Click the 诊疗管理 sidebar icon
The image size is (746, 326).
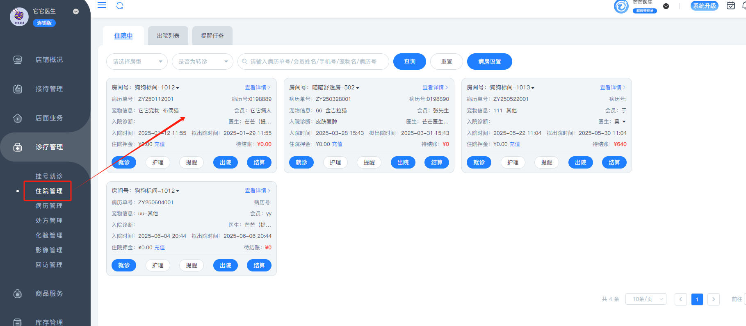pos(18,147)
